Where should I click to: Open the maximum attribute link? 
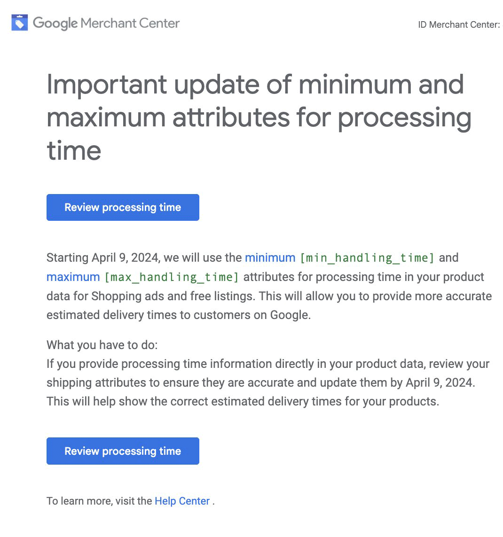[x=73, y=277]
